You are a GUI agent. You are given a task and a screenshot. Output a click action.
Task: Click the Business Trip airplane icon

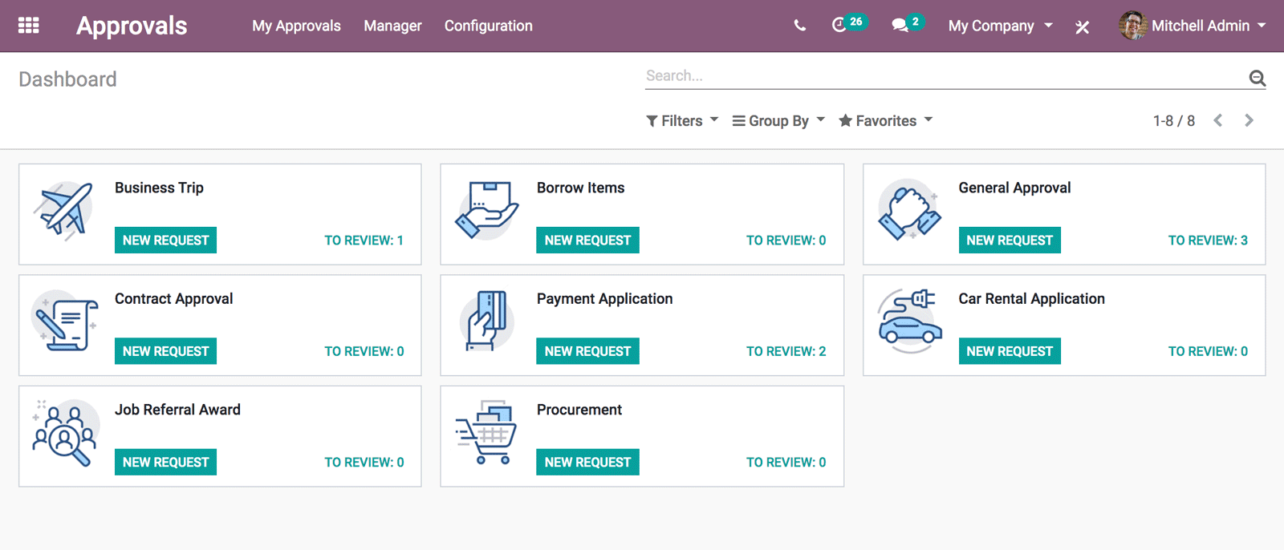point(66,212)
